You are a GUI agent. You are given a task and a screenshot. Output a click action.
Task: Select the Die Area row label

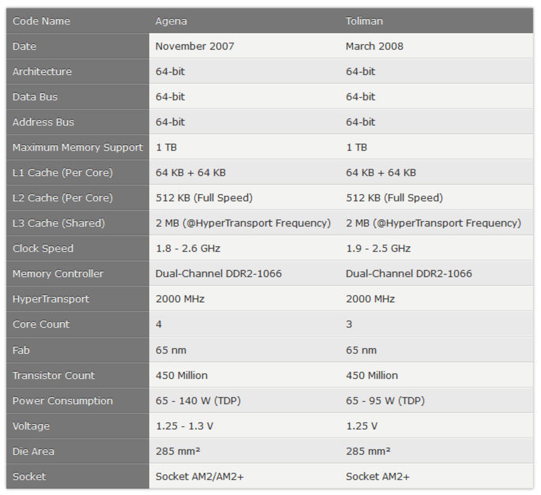pos(33,451)
